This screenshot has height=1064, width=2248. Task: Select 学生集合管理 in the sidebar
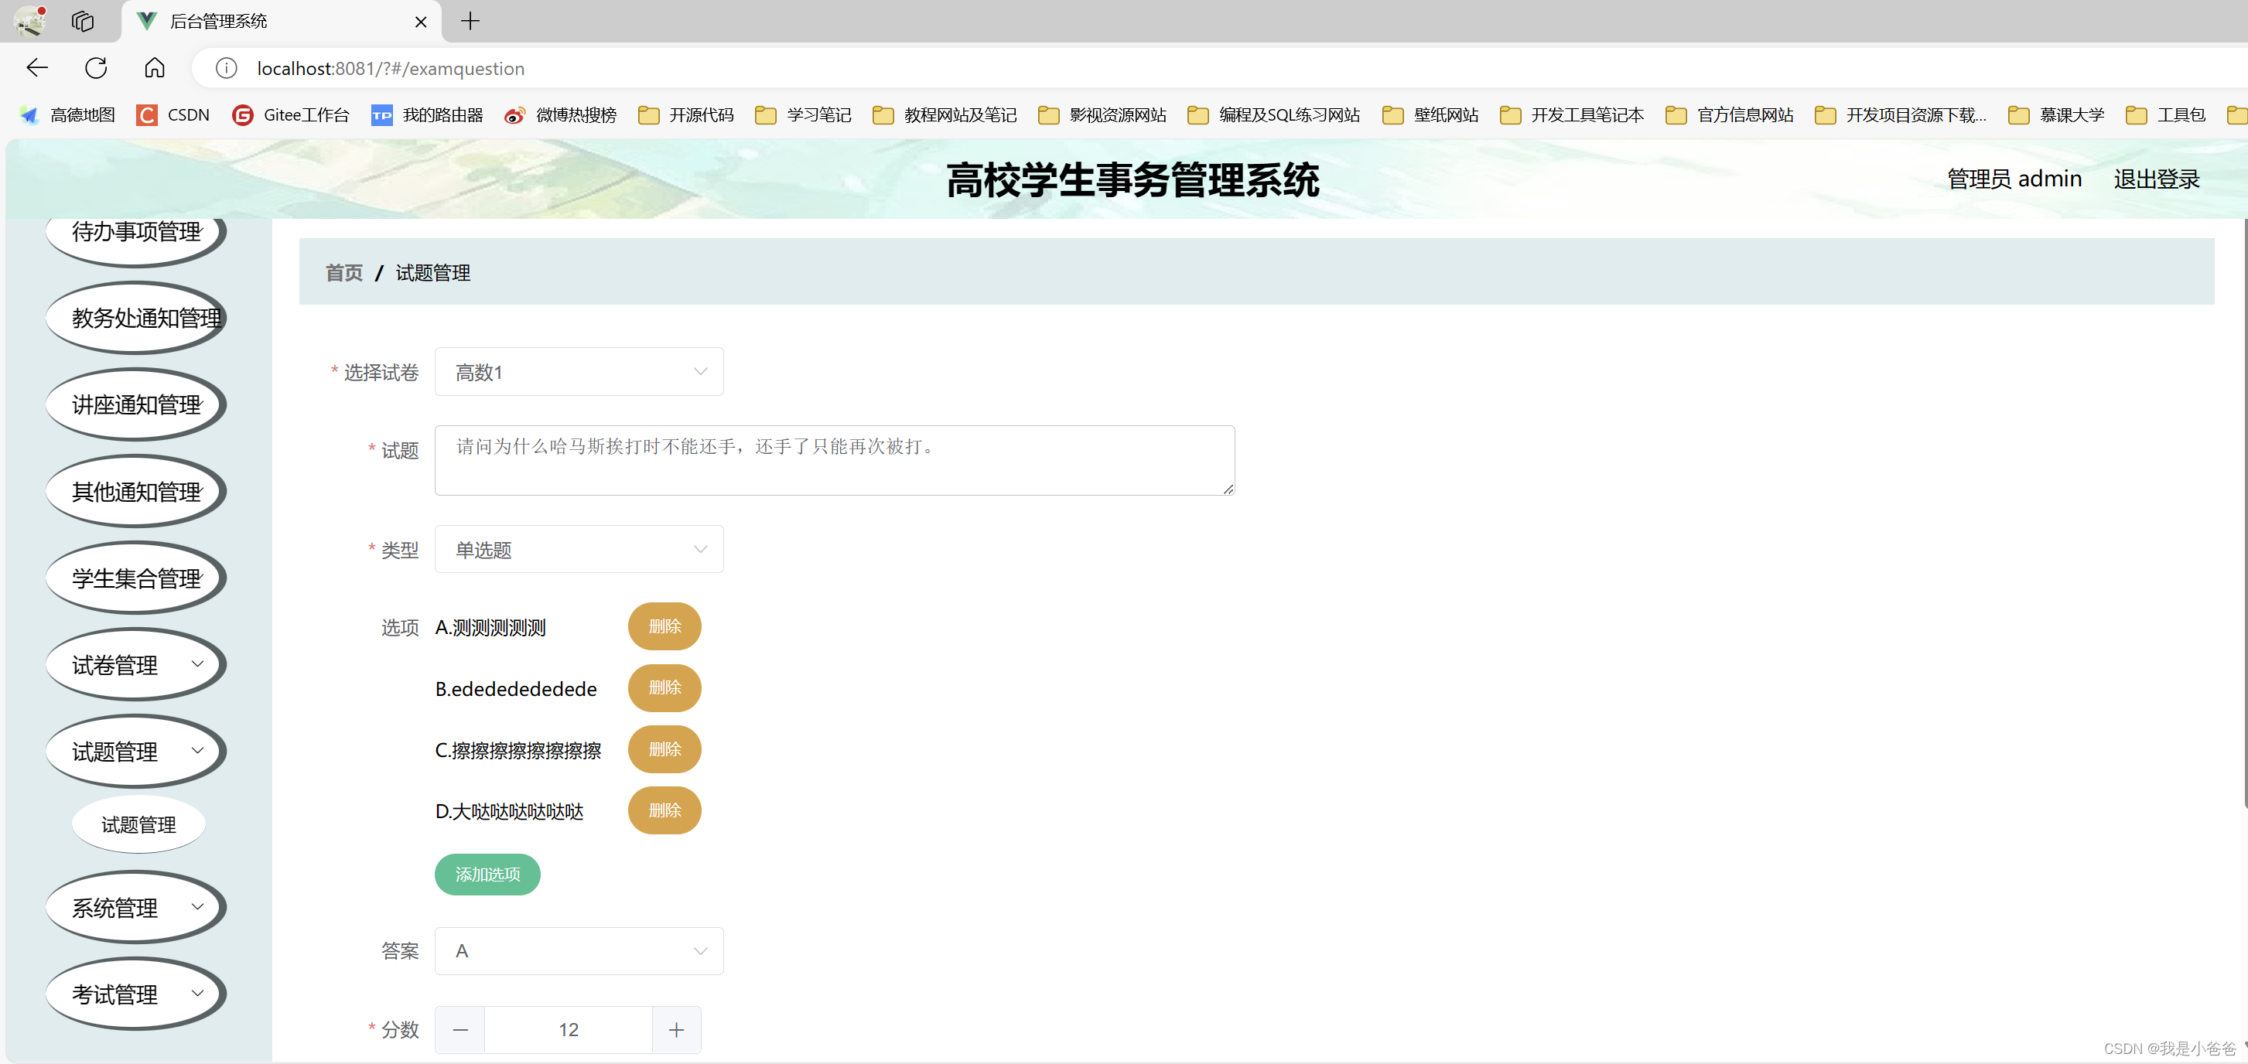click(135, 578)
